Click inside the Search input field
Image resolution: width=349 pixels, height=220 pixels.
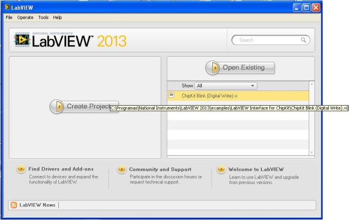[267, 40]
